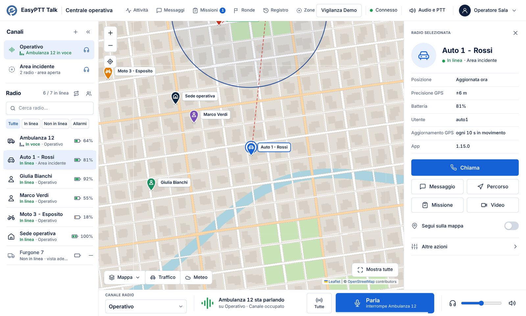Open the Mappa layer dropdown
Viewport: 526px width, 316px height.
click(x=125, y=277)
